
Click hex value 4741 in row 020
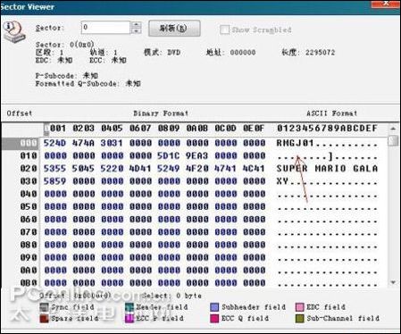click(226, 169)
